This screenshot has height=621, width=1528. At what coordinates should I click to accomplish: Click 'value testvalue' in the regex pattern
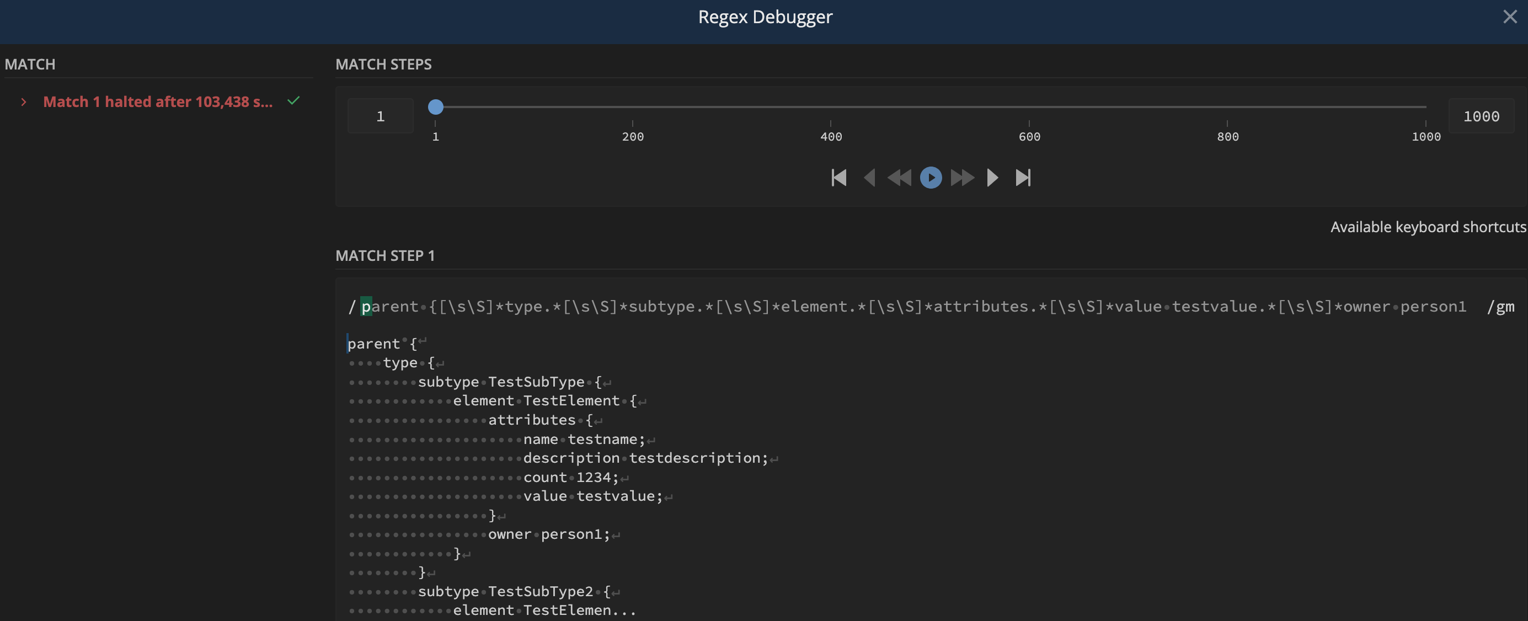[x=1186, y=307]
